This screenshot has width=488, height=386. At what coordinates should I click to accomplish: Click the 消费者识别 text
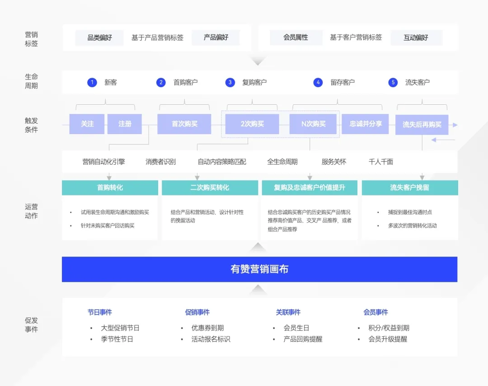pyautogui.click(x=160, y=162)
